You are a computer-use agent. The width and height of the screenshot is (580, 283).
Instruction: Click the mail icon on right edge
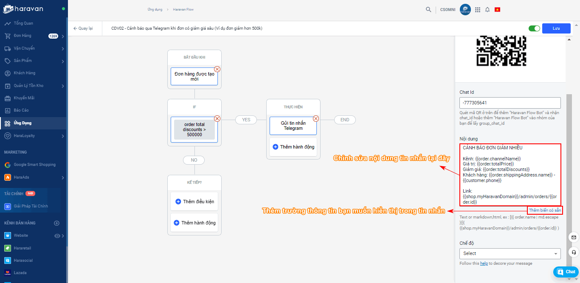pyautogui.click(x=574, y=237)
